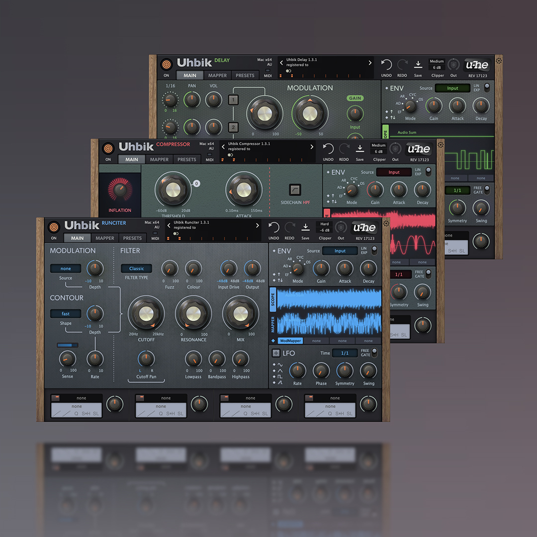Click the Compressor ON power icon
Viewport: 537px width, 537px height.
[x=108, y=148]
